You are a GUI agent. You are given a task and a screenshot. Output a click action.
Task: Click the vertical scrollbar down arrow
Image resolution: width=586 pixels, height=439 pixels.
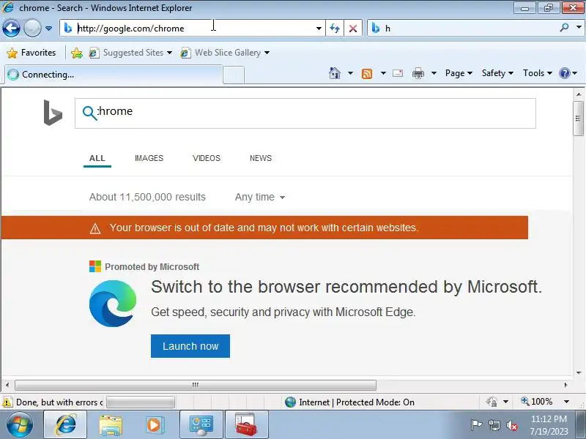point(579,372)
